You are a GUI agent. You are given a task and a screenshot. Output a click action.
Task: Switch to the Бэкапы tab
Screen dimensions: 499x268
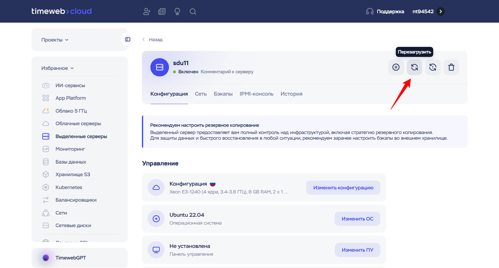click(x=223, y=94)
